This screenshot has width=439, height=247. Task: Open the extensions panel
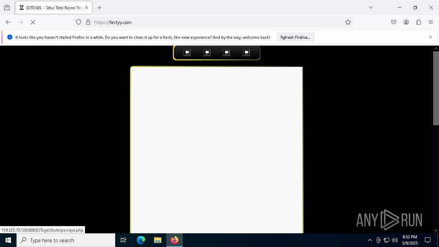pos(418,22)
